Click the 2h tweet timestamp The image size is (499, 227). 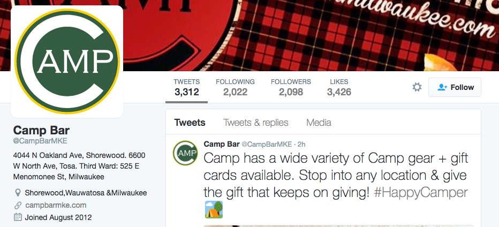[x=301, y=144]
